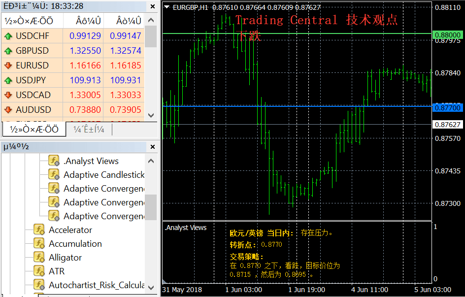Select the USDJPY symbol row
465x297 pixels.
tap(73, 80)
